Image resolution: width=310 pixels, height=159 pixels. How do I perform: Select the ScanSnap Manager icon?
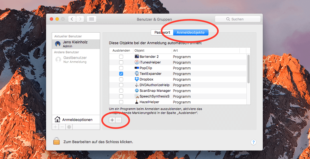click(x=137, y=91)
